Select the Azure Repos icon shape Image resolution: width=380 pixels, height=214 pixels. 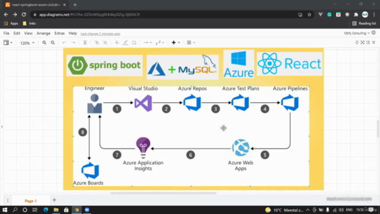point(192,103)
